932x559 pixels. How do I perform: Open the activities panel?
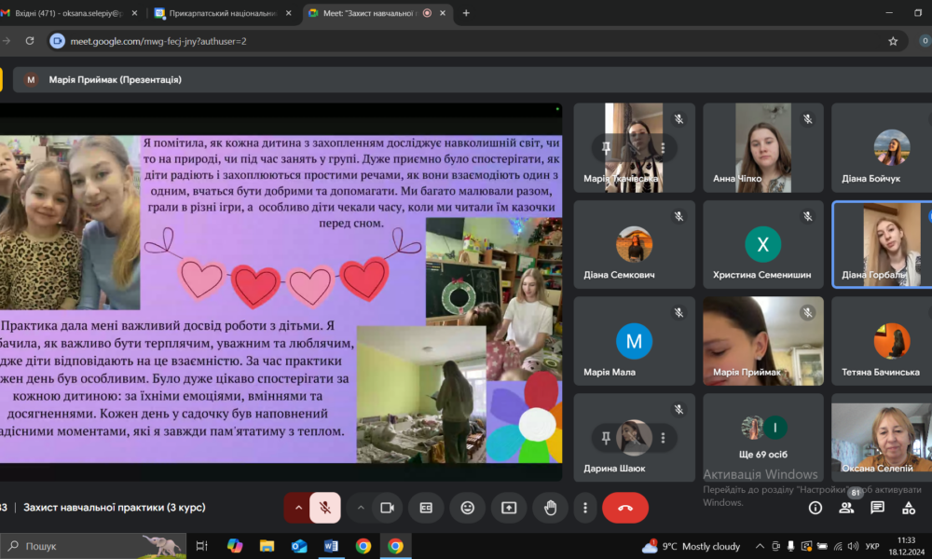pos(909,508)
